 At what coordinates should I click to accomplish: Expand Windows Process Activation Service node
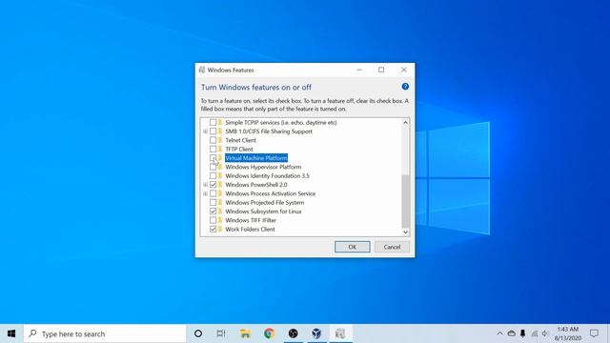206,193
